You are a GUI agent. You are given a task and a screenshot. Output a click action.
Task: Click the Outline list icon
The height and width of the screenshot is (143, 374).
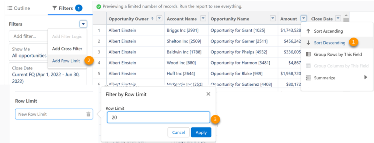point(10,8)
